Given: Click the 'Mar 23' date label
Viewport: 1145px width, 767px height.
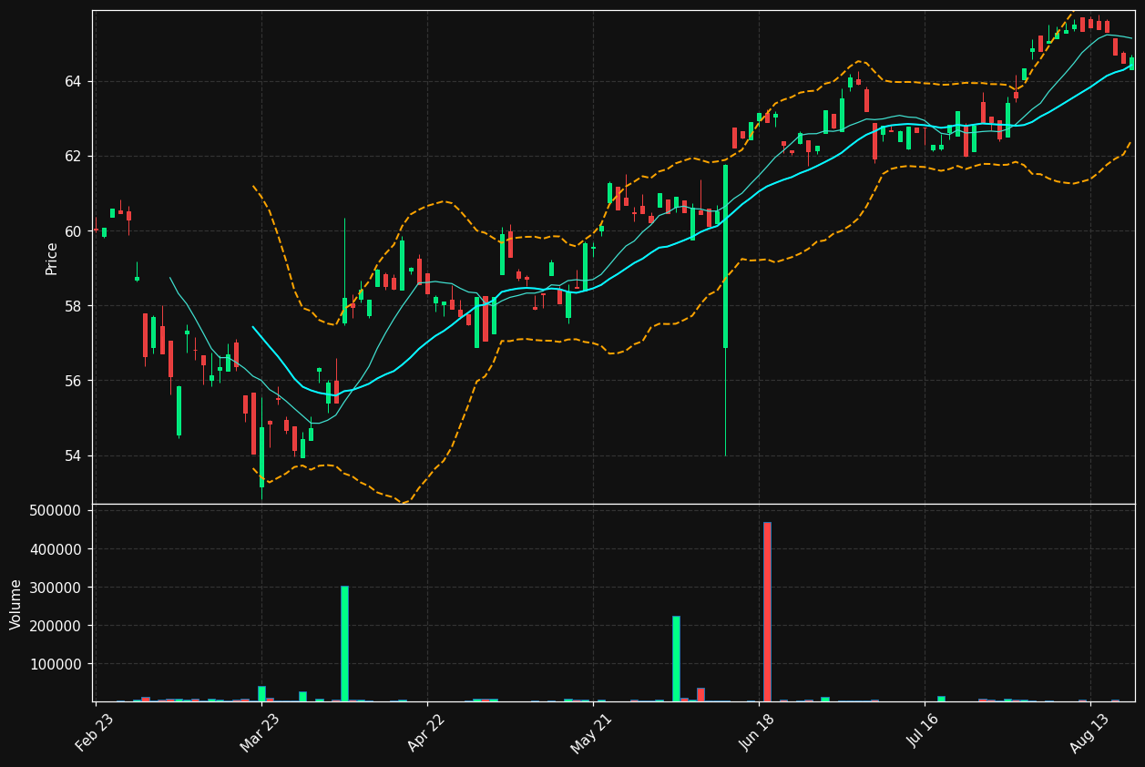Looking at the screenshot, I should click(261, 733).
